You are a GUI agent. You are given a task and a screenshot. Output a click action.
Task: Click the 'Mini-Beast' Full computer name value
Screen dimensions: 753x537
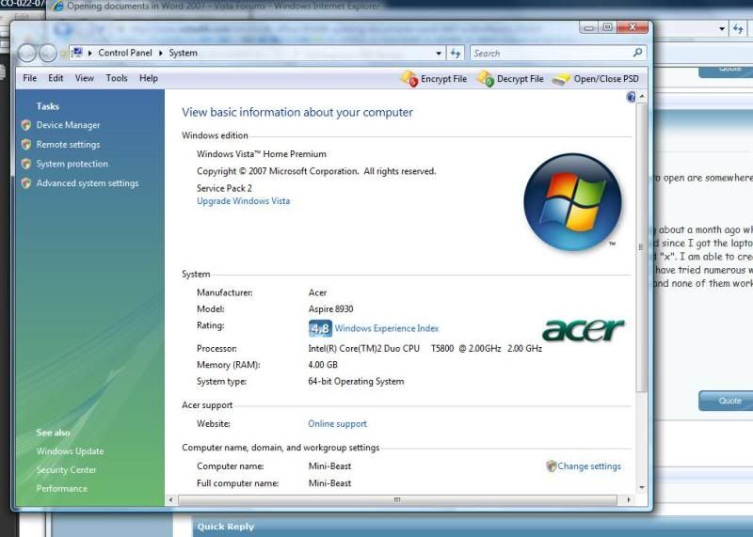[330, 483]
